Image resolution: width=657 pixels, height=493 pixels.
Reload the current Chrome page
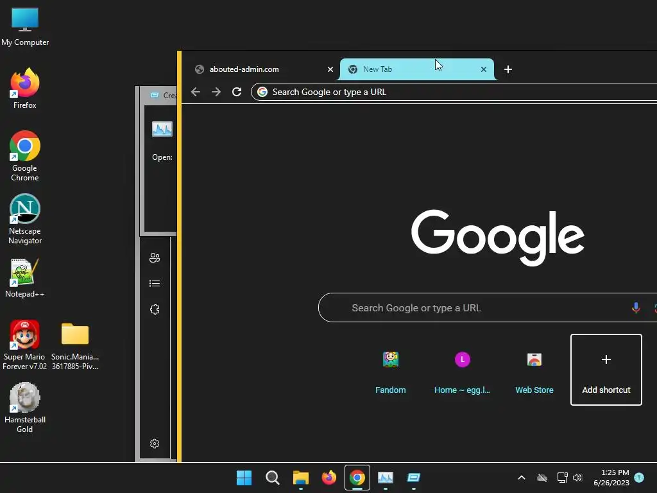point(237,92)
